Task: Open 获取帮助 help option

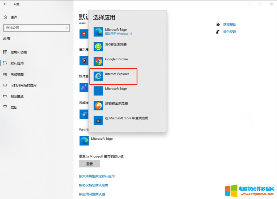Action: click(x=230, y=24)
